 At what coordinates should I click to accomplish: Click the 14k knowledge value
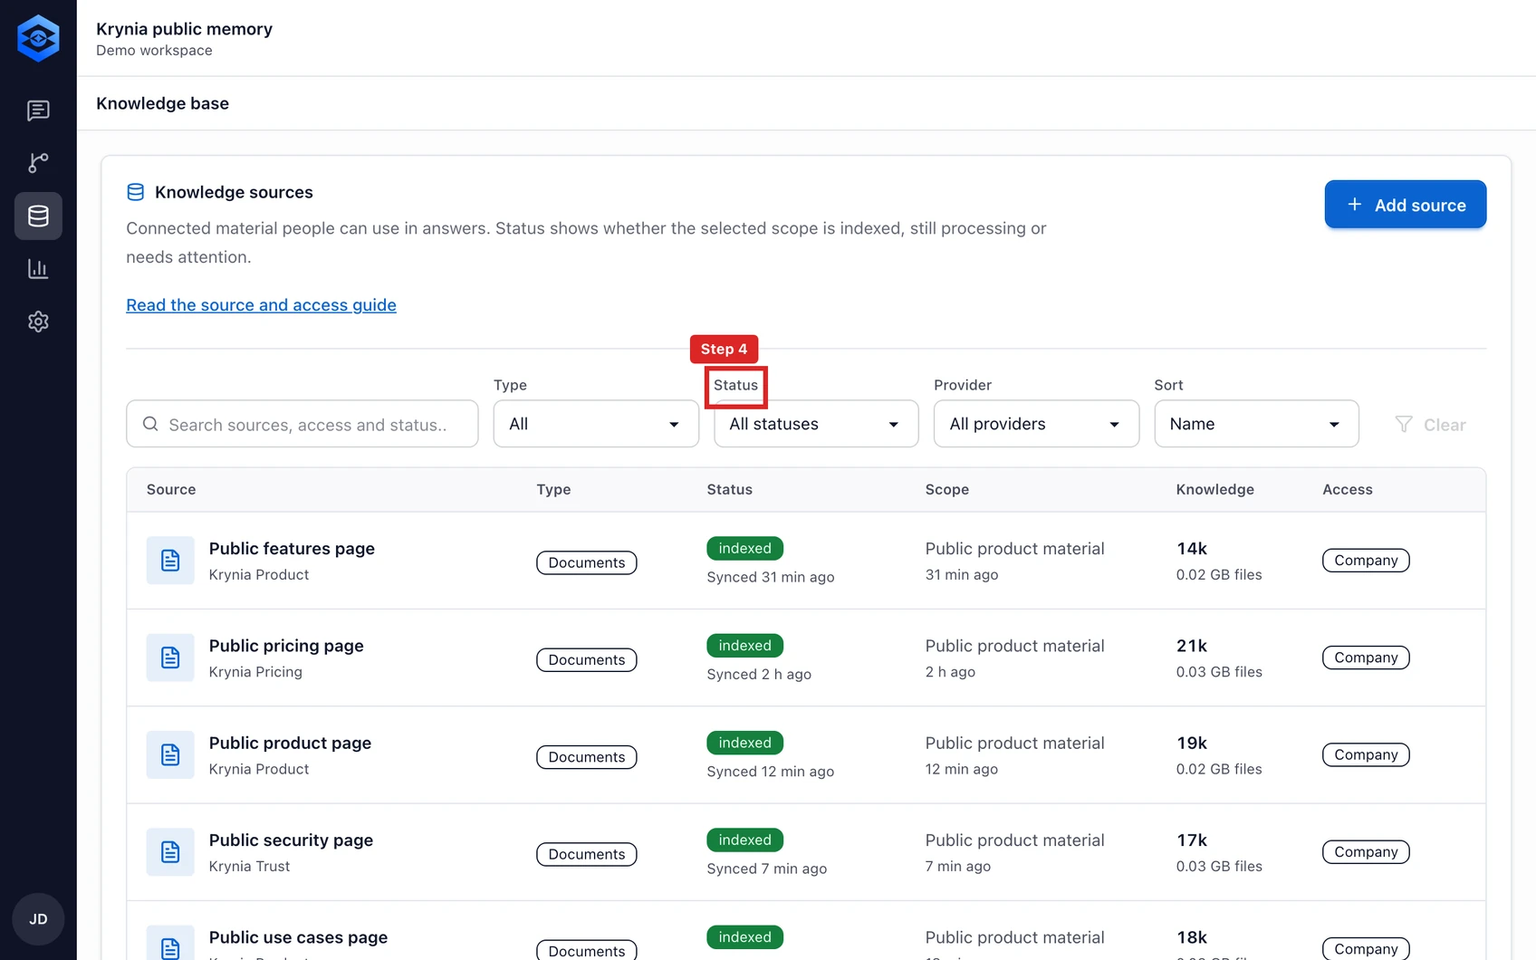(x=1191, y=549)
